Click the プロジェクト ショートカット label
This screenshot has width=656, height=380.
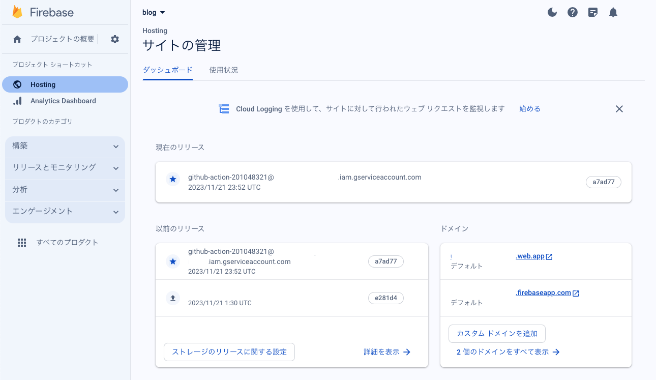[52, 65]
